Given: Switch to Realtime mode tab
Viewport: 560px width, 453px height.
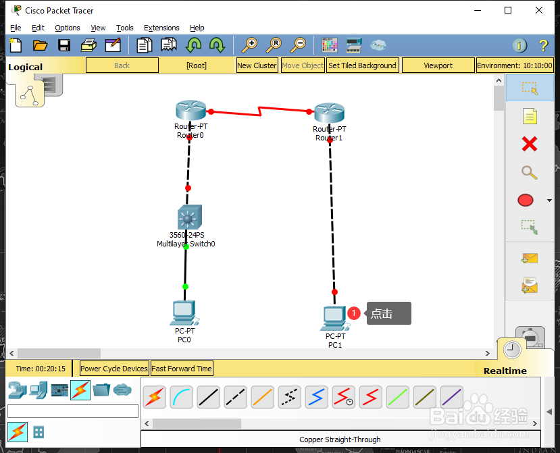Looking at the screenshot, I should pyautogui.click(x=505, y=371).
